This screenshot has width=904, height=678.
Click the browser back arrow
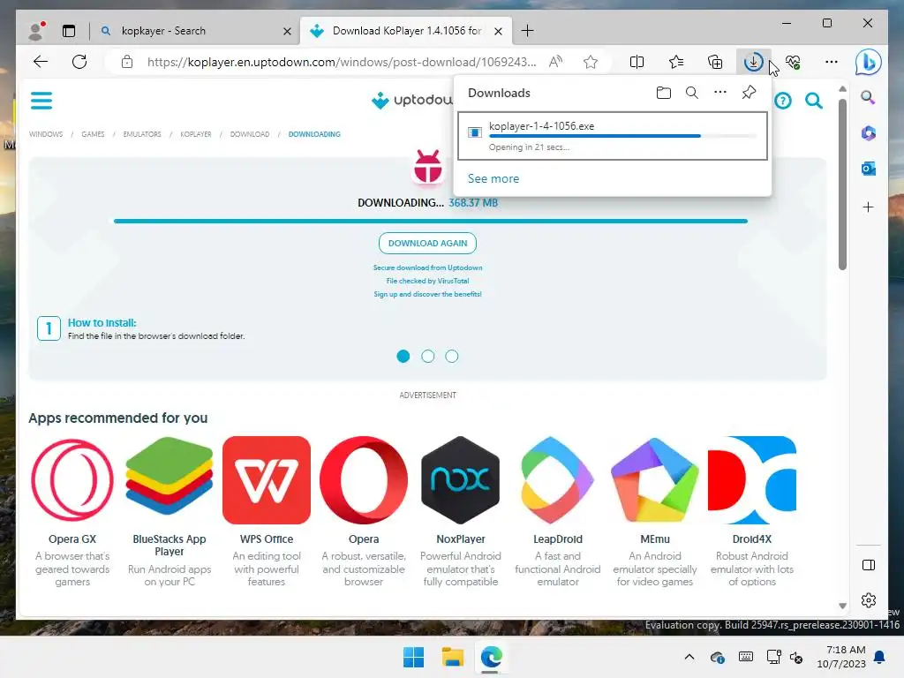coord(41,62)
